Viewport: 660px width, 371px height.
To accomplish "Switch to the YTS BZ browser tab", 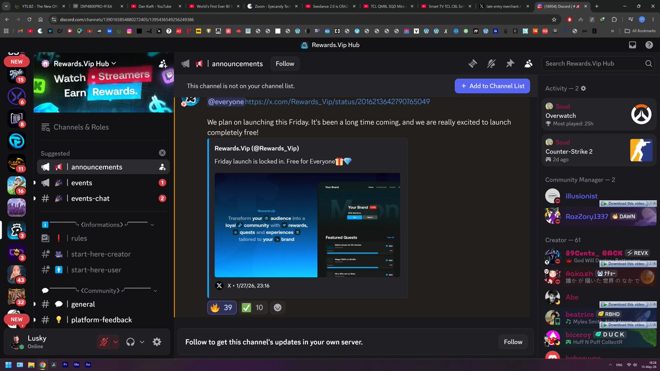I will point(40,7).
